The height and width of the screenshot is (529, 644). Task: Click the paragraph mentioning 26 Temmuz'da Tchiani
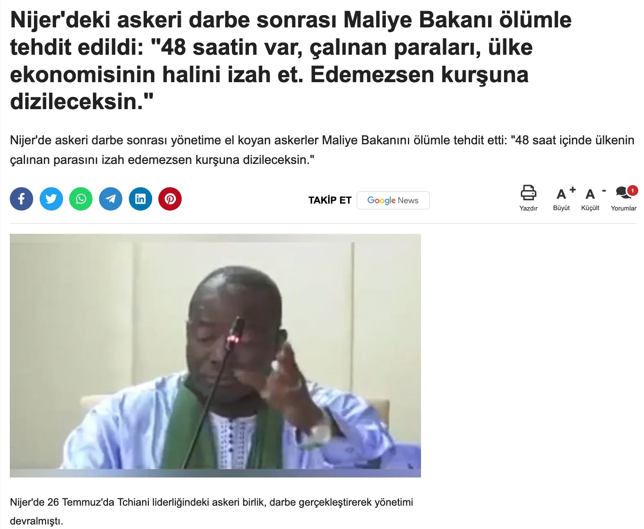(x=212, y=511)
